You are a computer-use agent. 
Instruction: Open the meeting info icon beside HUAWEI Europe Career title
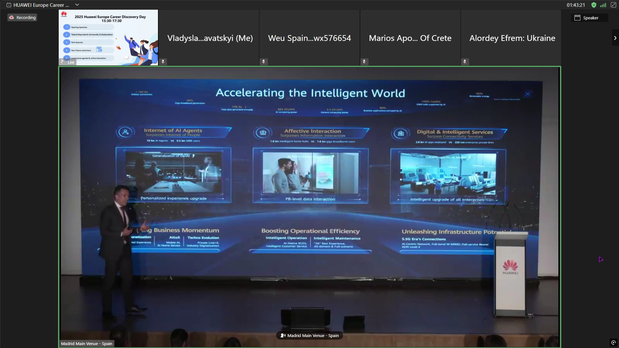(9, 5)
